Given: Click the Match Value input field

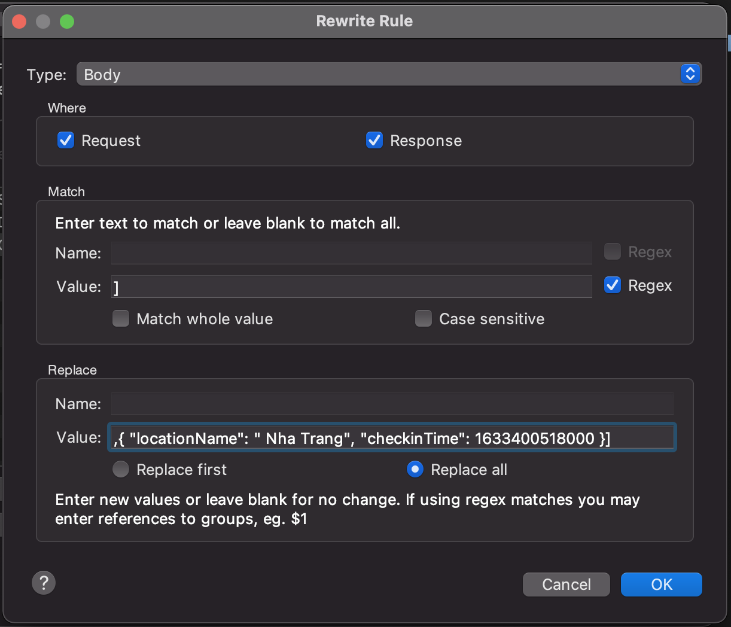Looking at the screenshot, I should click(x=352, y=287).
